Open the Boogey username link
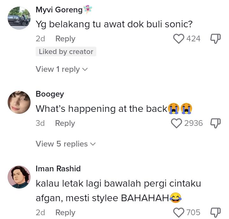 [x=50, y=94]
